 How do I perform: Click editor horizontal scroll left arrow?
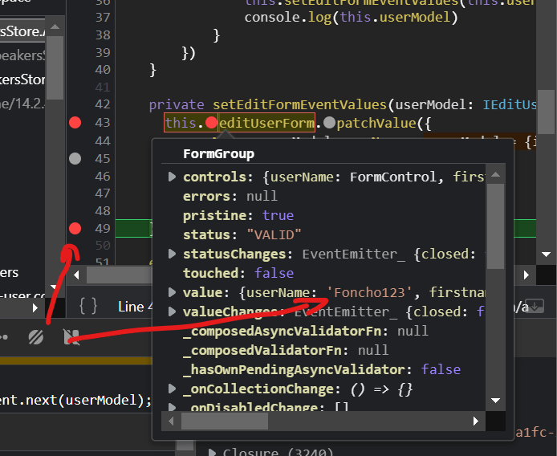pos(76,275)
